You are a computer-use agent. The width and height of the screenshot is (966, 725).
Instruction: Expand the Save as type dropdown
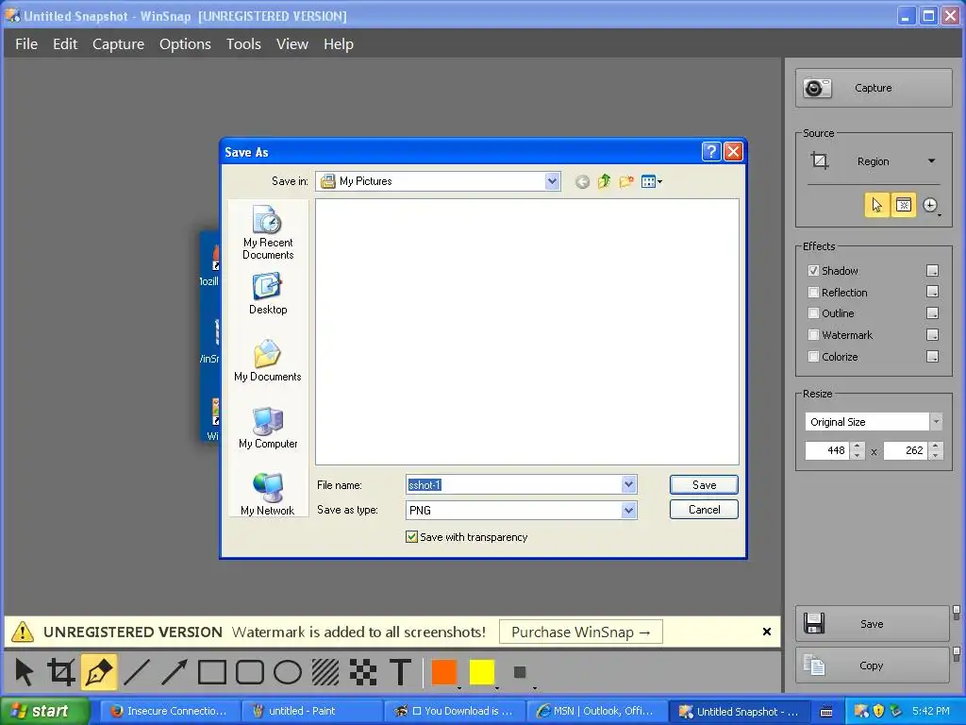628,510
